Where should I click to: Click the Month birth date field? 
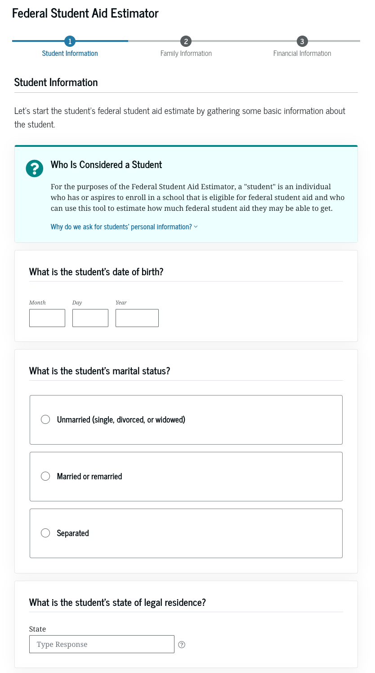pos(47,318)
